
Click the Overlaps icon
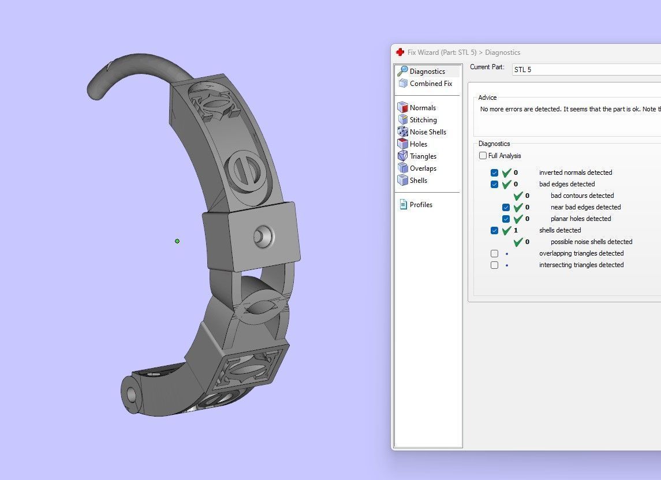(x=402, y=168)
